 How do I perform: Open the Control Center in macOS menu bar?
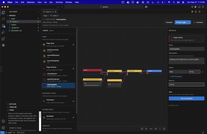coord(183,2)
